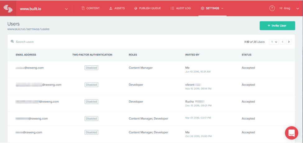Select email in Mar 01 2016 row
Image resolution: width=303 pixels, height=143 pixels.
tap(32, 118)
